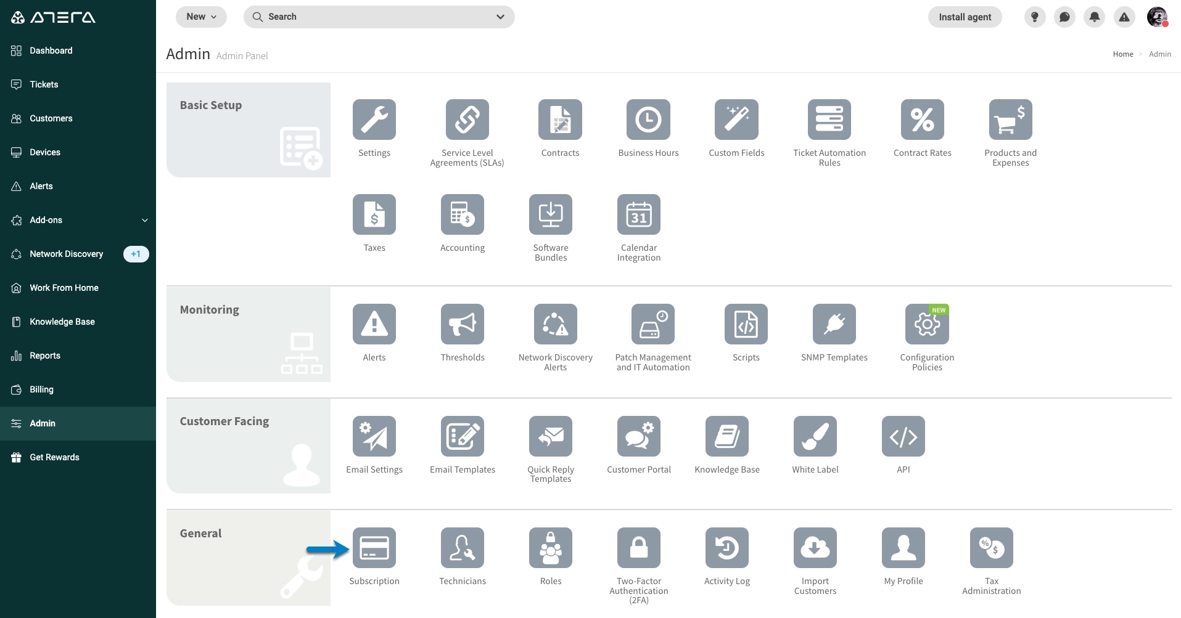This screenshot has height=618, width=1181.
Task: Open Quick Reply Templates icon
Action: point(551,436)
